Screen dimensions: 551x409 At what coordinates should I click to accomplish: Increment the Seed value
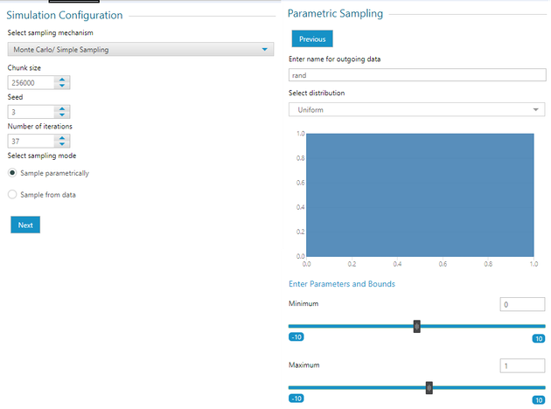(62, 109)
